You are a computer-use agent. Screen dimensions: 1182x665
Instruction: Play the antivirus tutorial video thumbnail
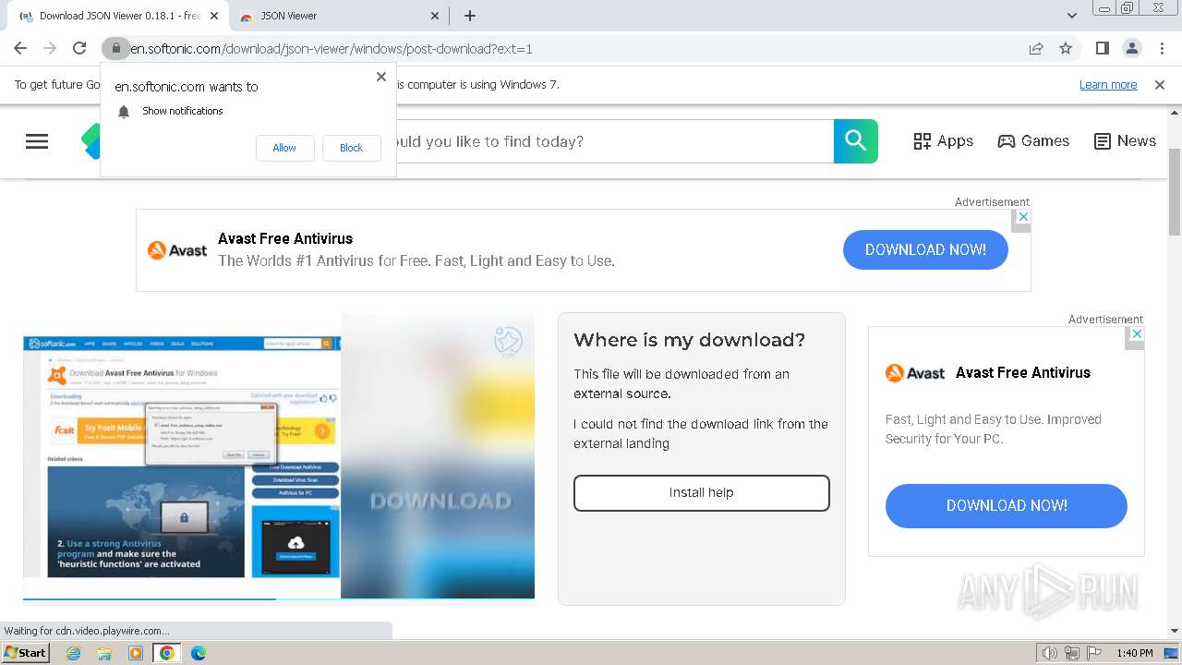tap(182, 457)
